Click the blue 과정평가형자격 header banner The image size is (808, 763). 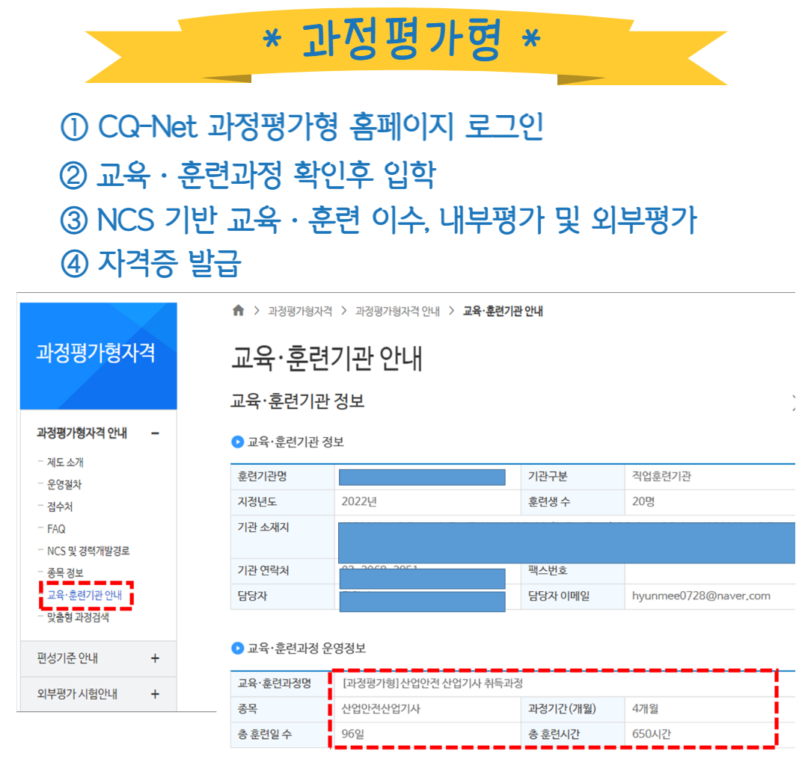pos(98,355)
